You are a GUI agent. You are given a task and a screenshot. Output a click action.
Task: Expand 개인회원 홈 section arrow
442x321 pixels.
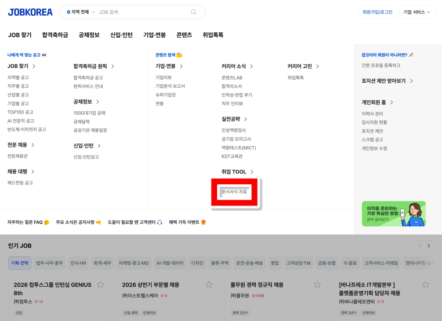(x=392, y=102)
